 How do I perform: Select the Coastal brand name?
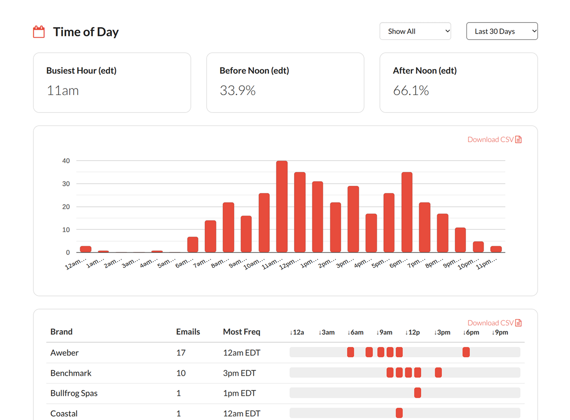pos(64,414)
